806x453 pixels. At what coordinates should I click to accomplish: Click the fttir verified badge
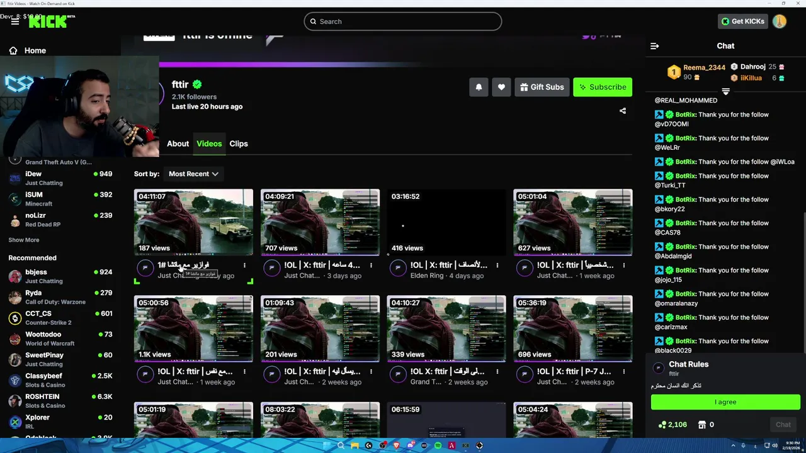click(x=197, y=84)
